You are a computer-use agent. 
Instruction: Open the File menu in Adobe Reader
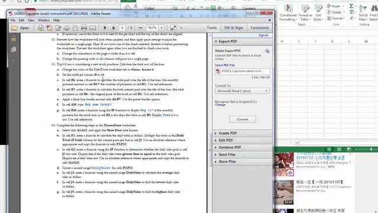tap(13, 20)
